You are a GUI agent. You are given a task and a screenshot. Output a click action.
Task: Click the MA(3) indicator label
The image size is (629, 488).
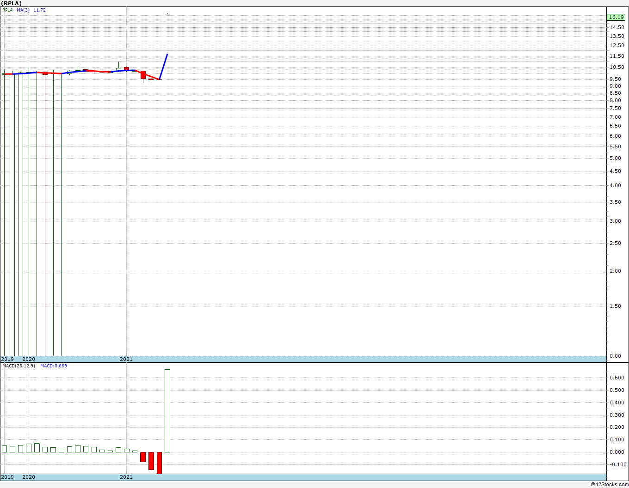pos(24,10)
